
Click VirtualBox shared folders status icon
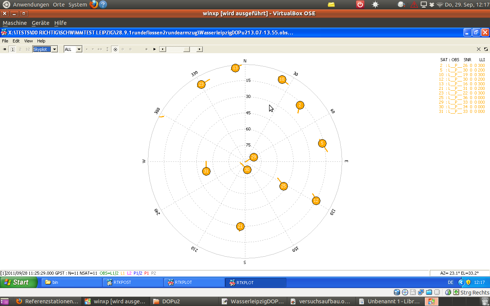point(429,292)
